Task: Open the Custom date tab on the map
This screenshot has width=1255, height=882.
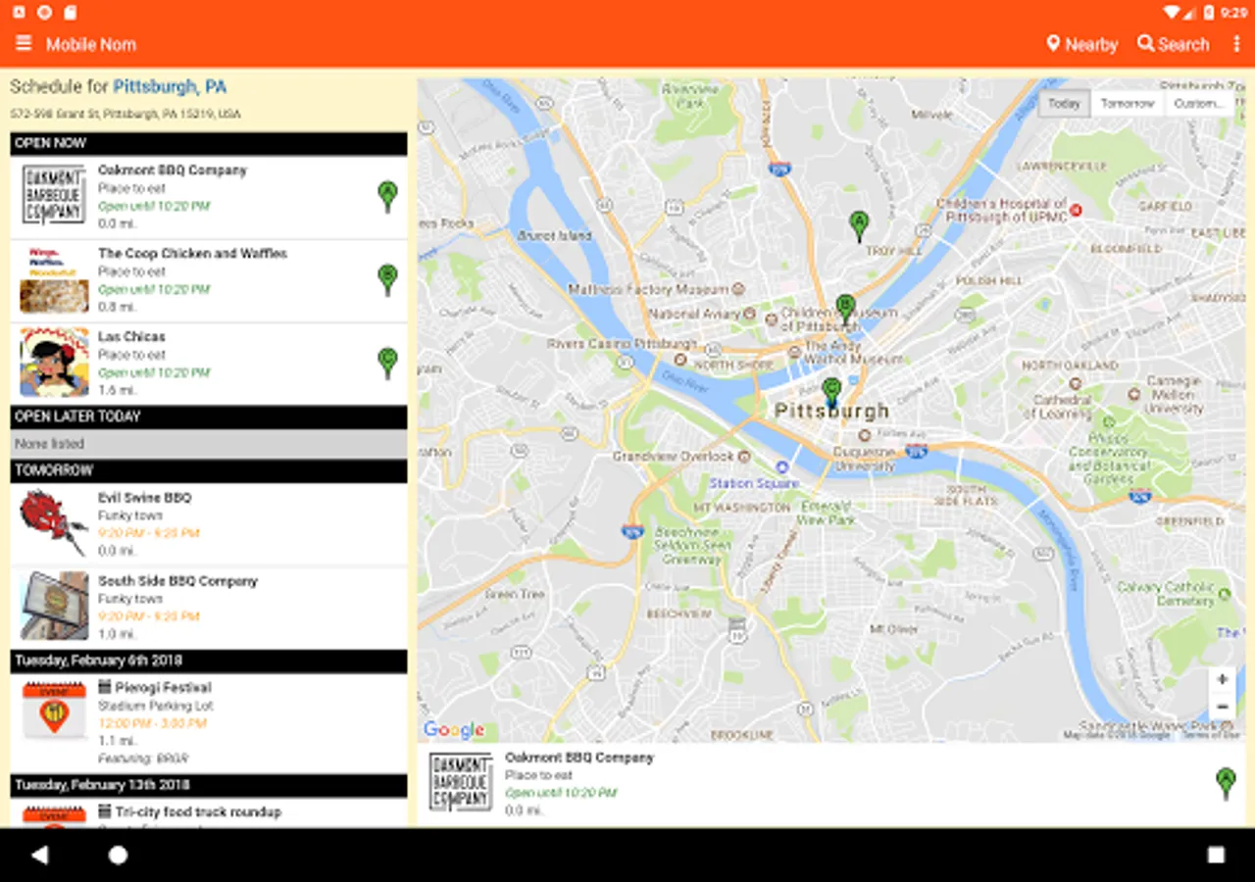Action: pos(1198,104)
